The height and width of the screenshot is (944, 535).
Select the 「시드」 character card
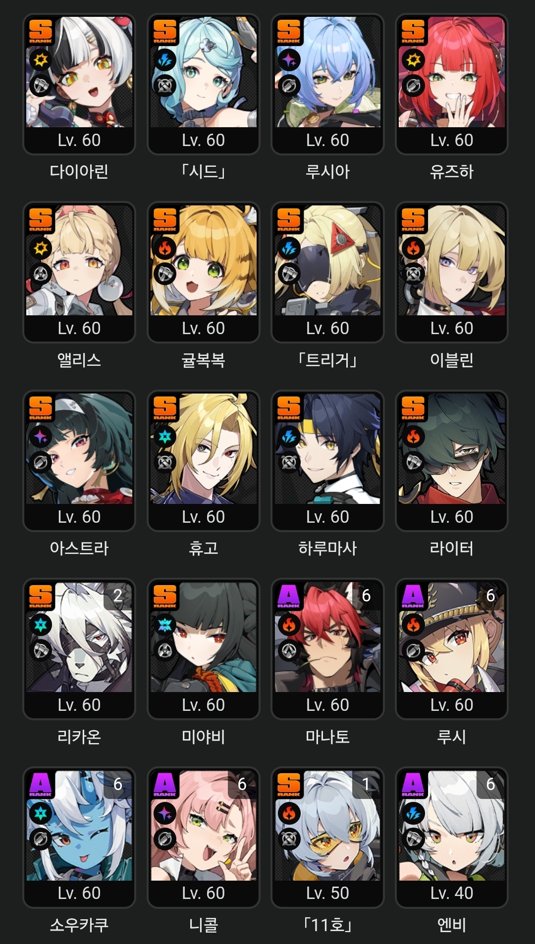coord(204,84)
